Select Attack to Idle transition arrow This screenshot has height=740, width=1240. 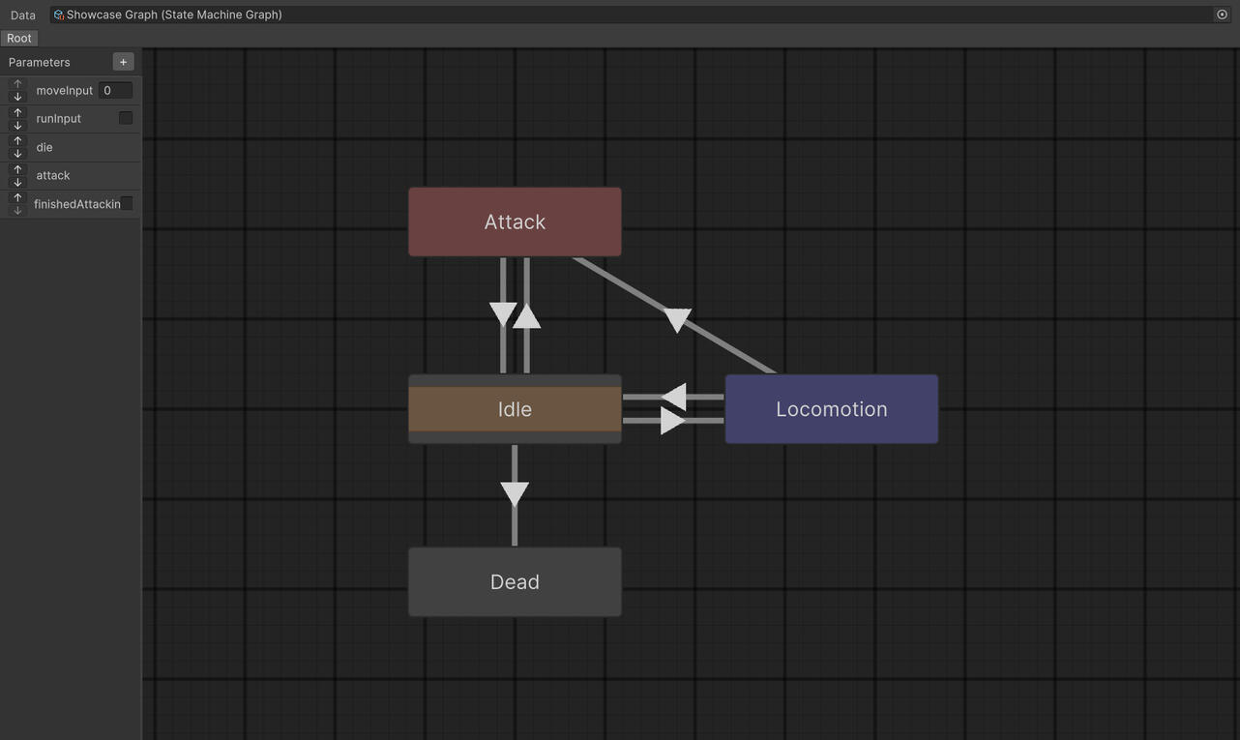pyautogui.click(x=503, y=315)
